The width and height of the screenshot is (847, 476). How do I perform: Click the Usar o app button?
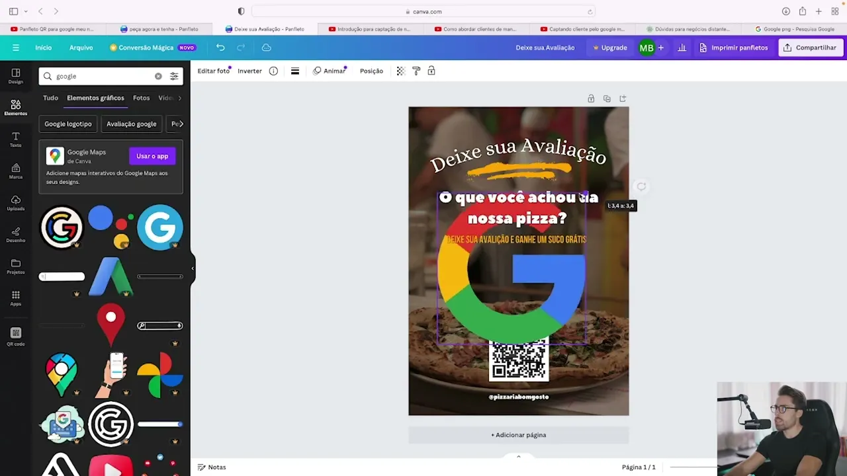(152, 156)
